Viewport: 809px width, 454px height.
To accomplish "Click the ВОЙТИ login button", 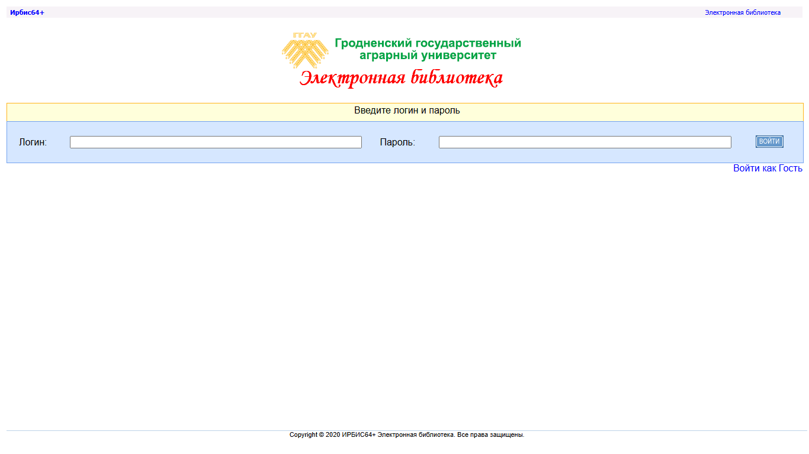I will (769, 142).
